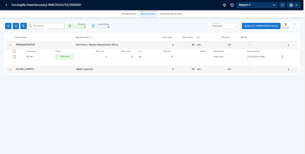Open the Grupuj po dropdown

(225, 26)
